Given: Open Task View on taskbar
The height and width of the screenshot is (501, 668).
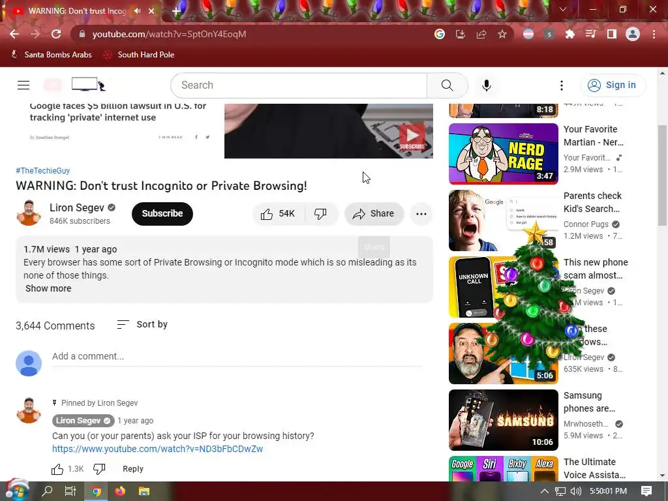Looking at the screenshot, I should [x=70, y=491].
